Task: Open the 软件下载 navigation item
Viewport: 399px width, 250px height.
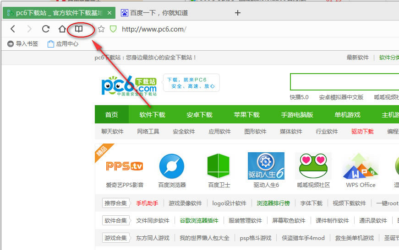Action: click(x=152, y=115)
